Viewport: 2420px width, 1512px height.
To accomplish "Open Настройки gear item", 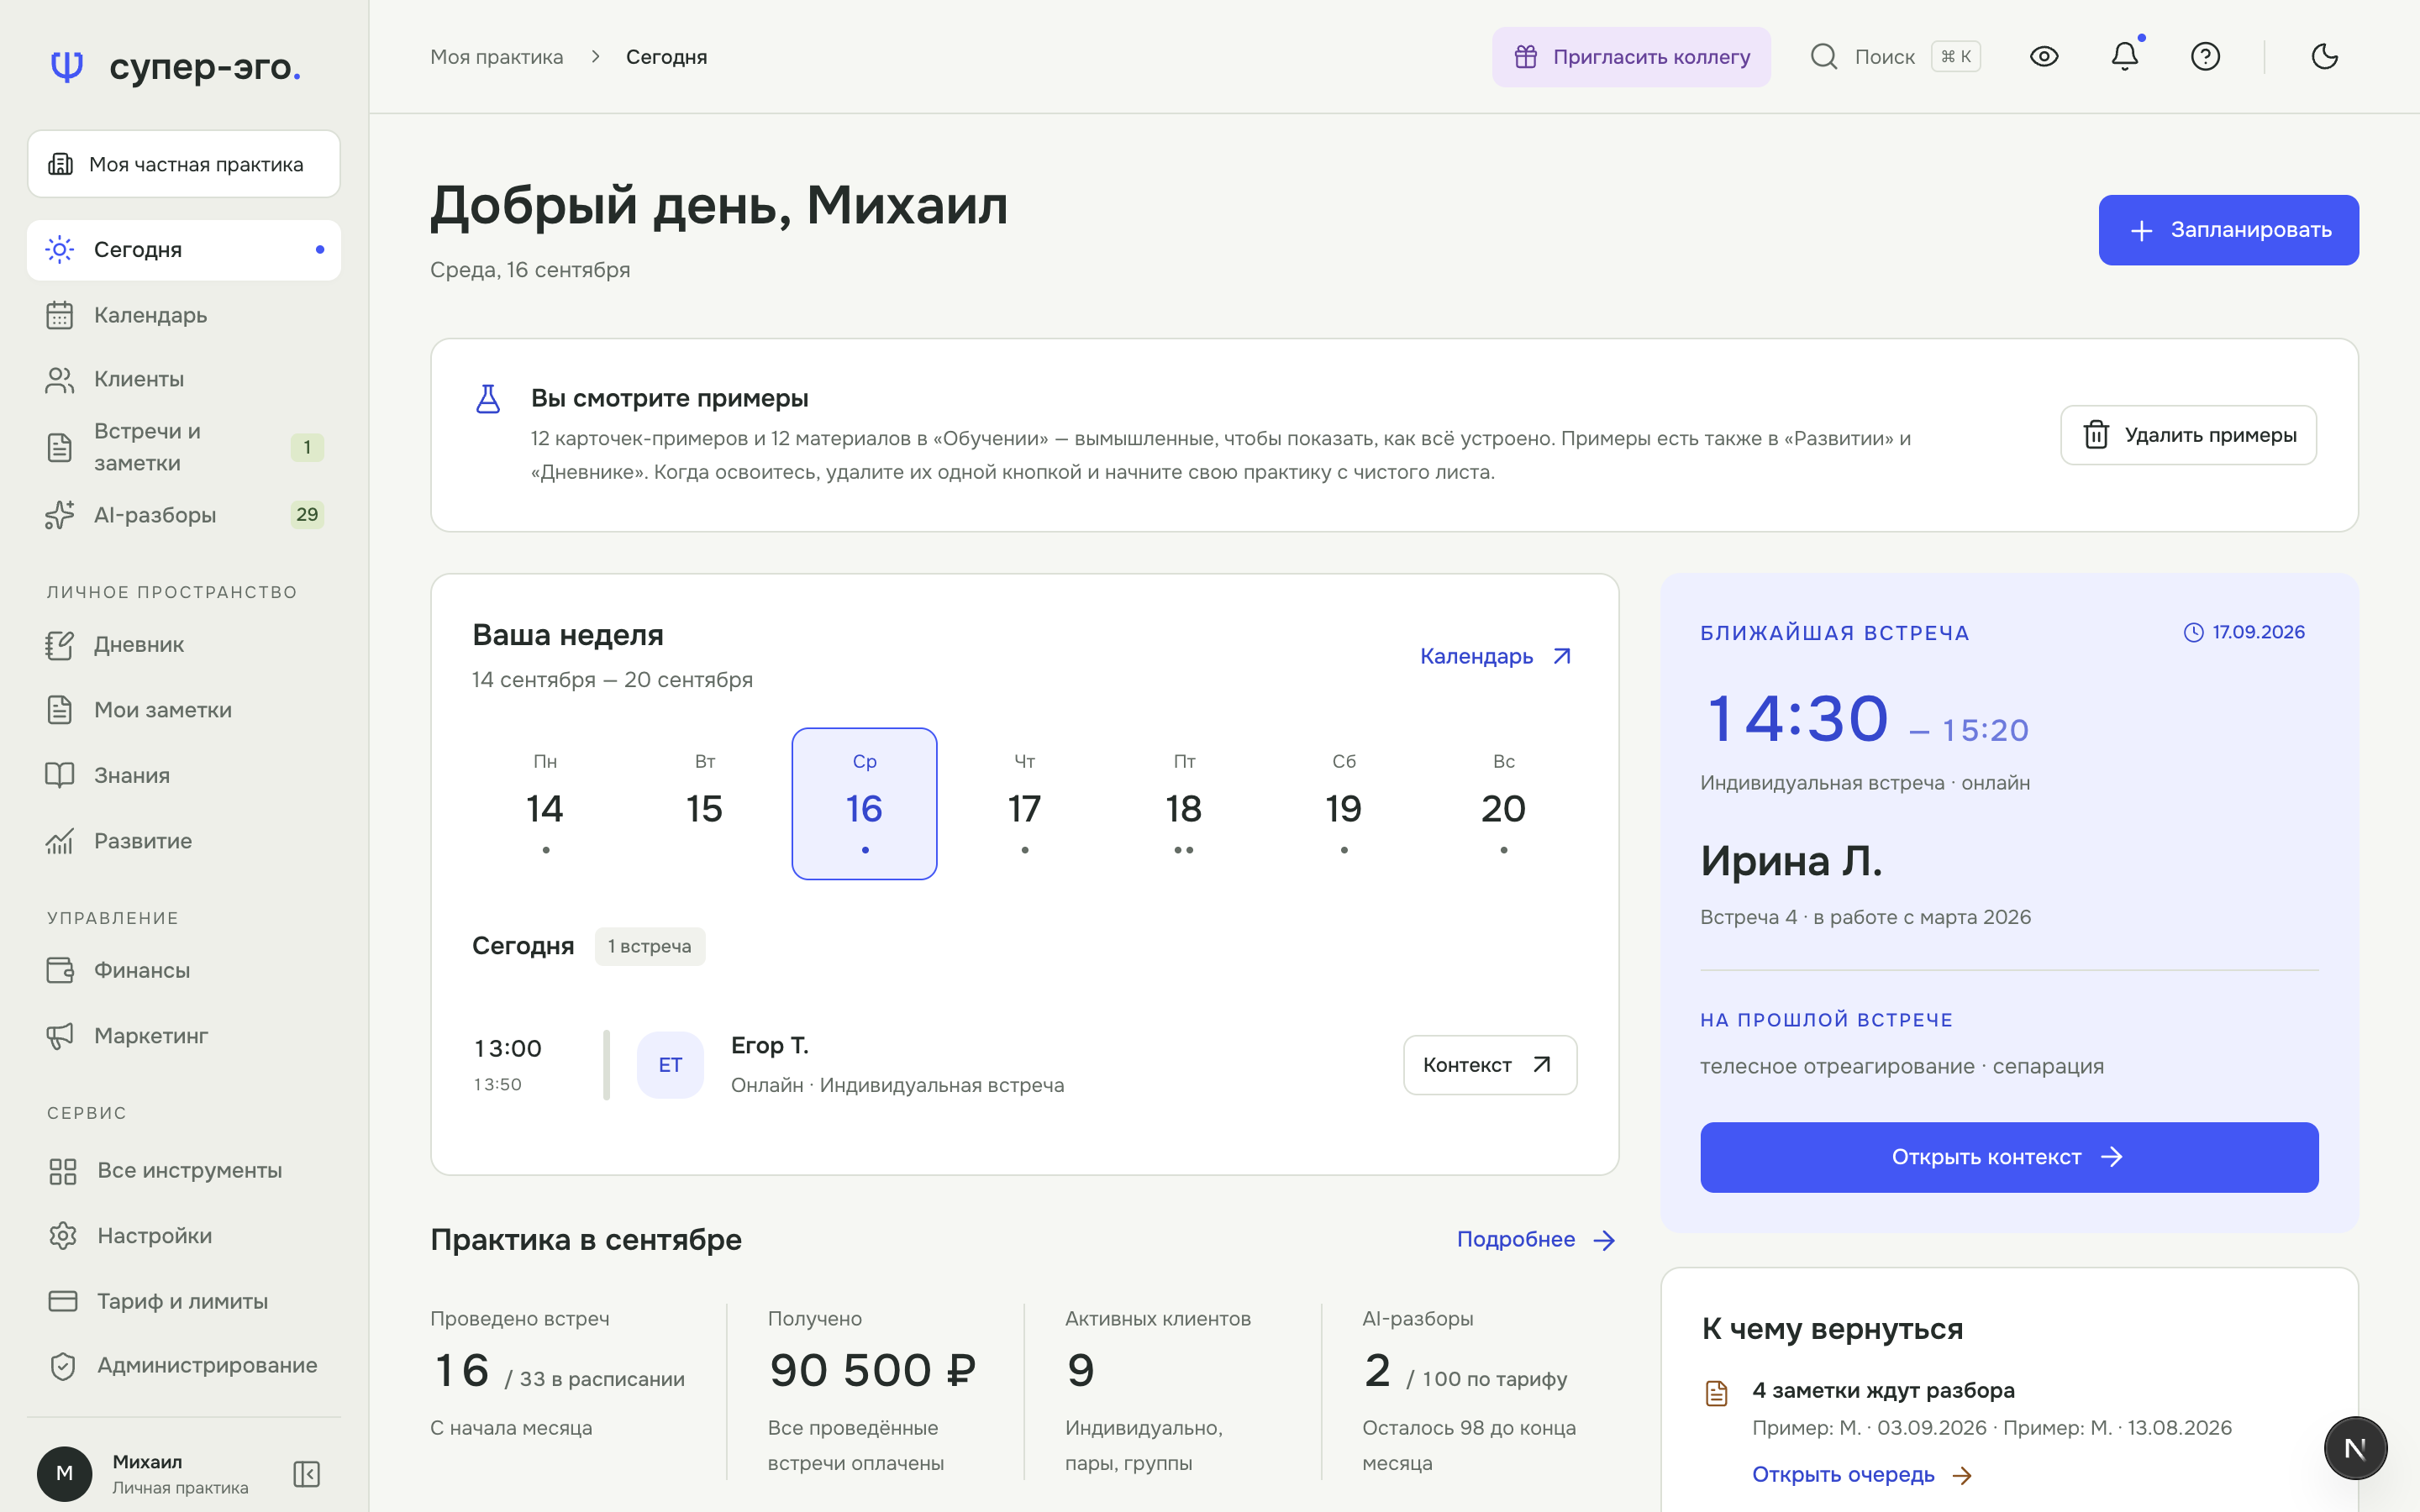I will point(184,1236).
